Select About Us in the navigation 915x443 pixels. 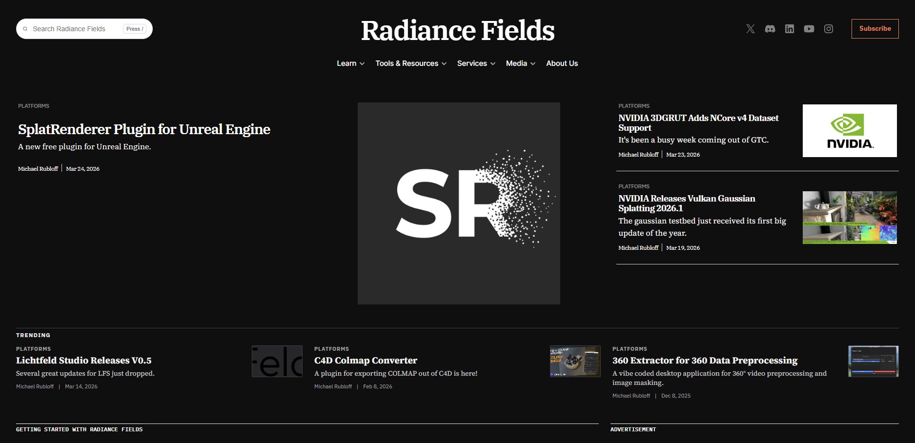pyautogui.click(x=562, y=63)
